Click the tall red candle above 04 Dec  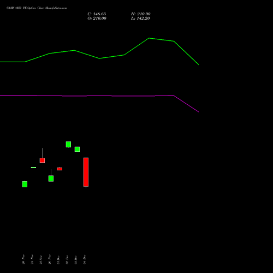86,172
